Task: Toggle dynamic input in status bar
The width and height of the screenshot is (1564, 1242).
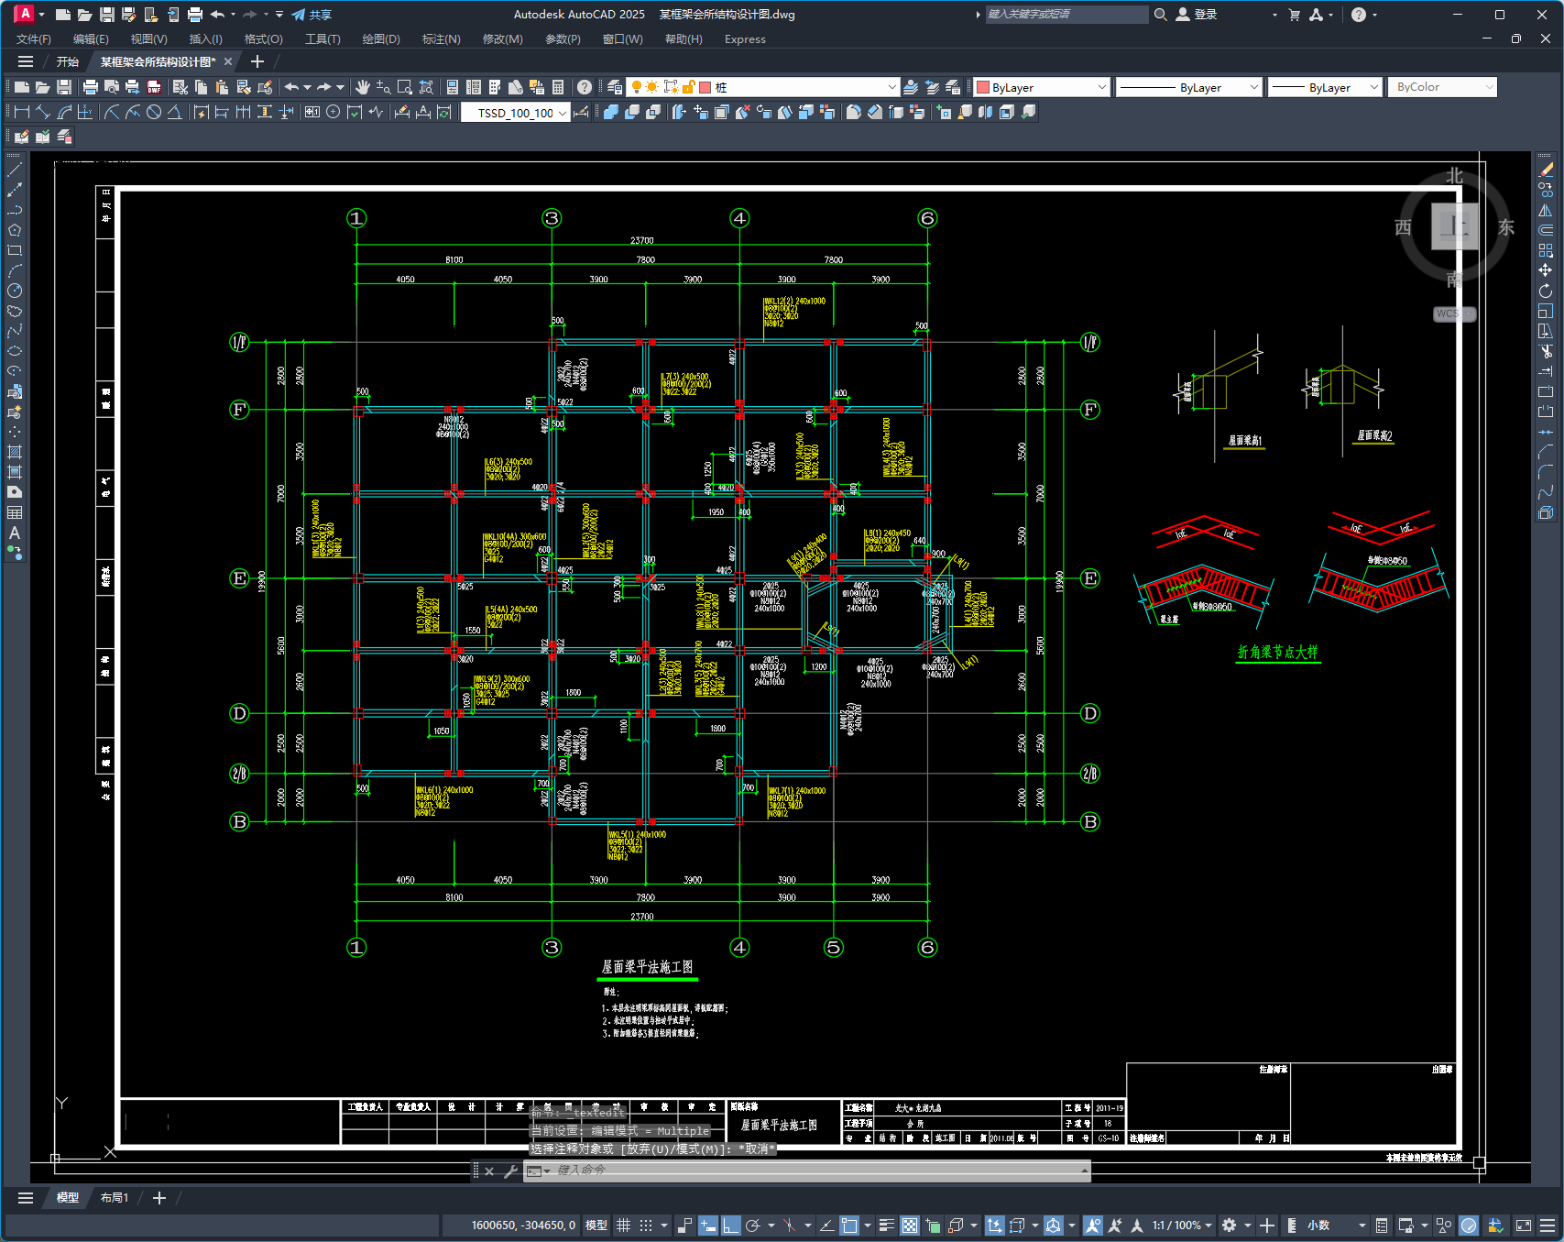Action: (x=707, y=1226)
